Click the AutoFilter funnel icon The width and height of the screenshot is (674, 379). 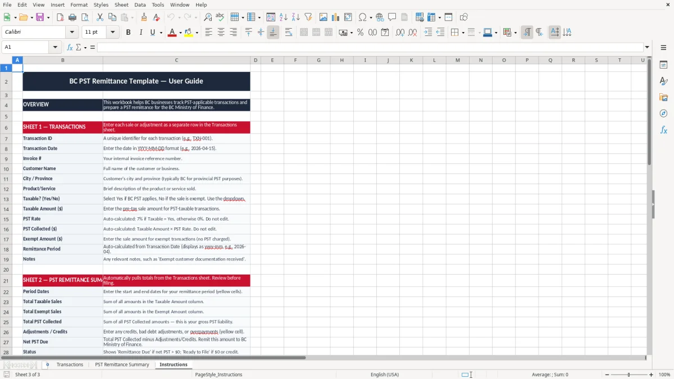point(308,17)
